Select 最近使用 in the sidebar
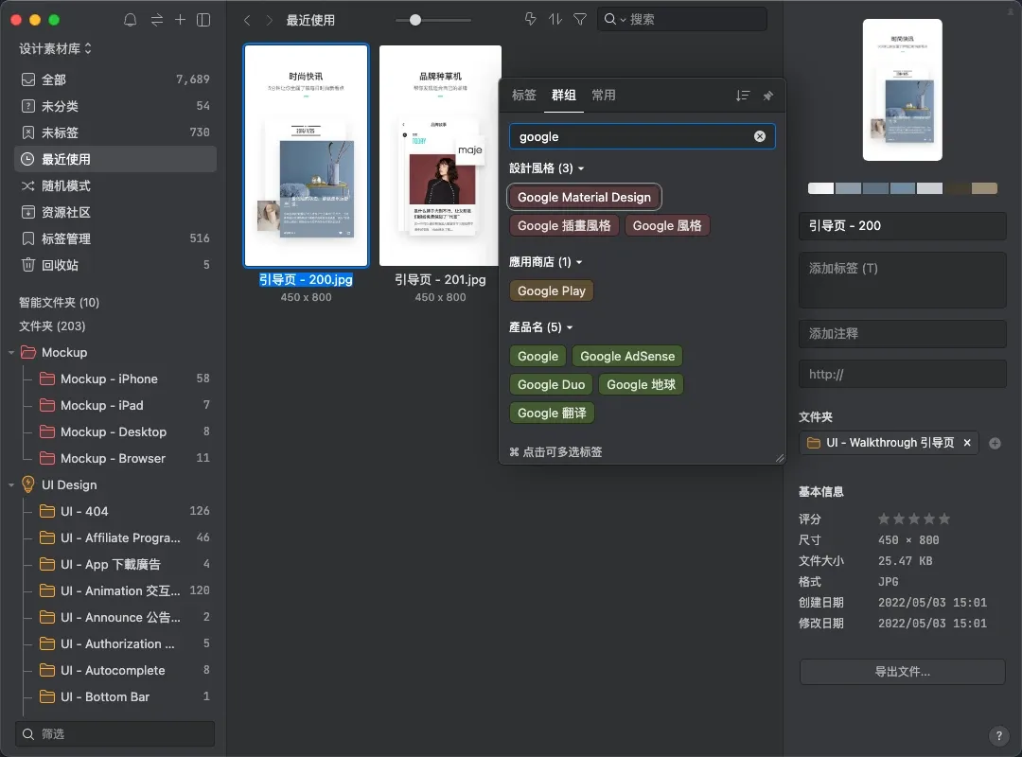This screenshot has height=757, width=1022. pyautogui.click(x=115, y=159)
